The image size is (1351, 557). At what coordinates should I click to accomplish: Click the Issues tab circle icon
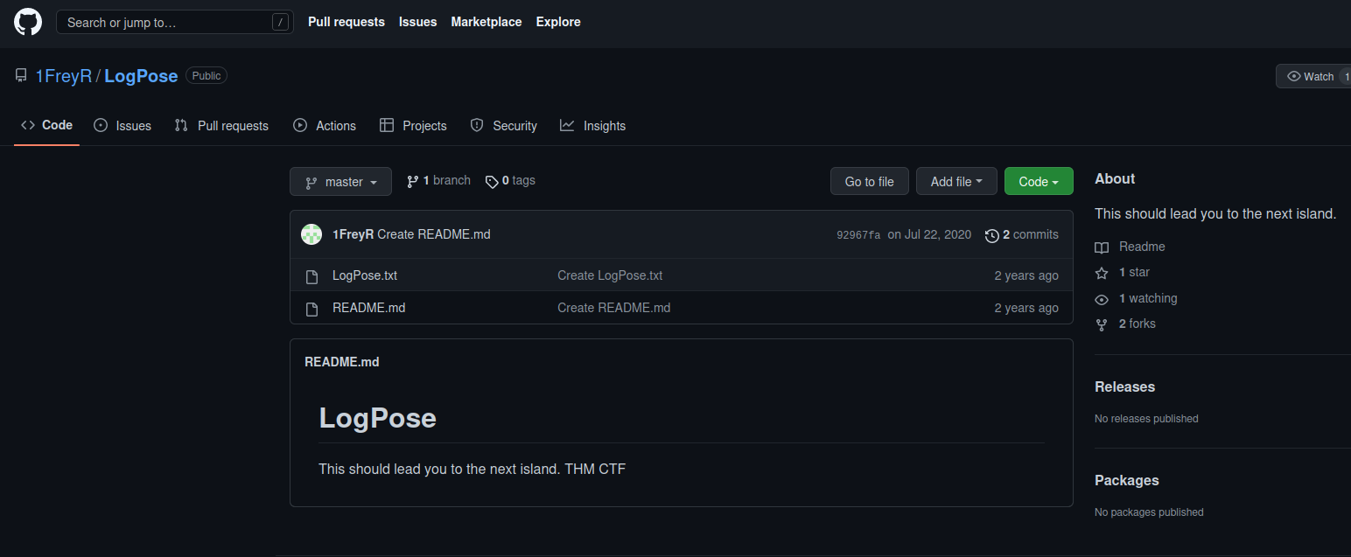coord(101,125)
